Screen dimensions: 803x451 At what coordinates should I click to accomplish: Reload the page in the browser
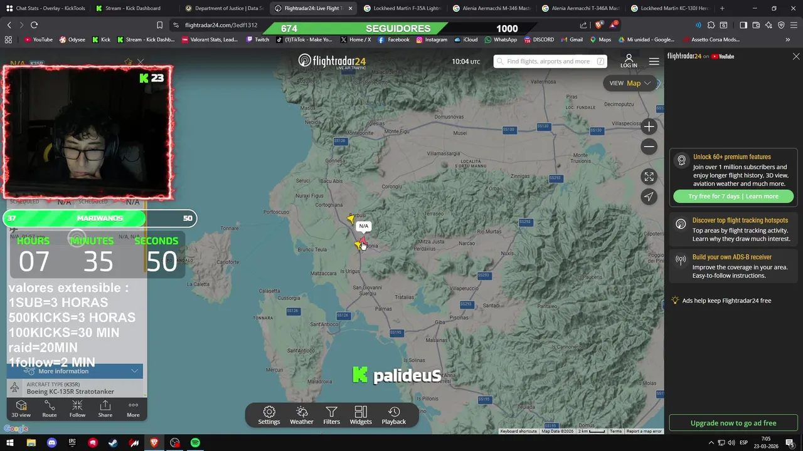[x=34, y=25]
